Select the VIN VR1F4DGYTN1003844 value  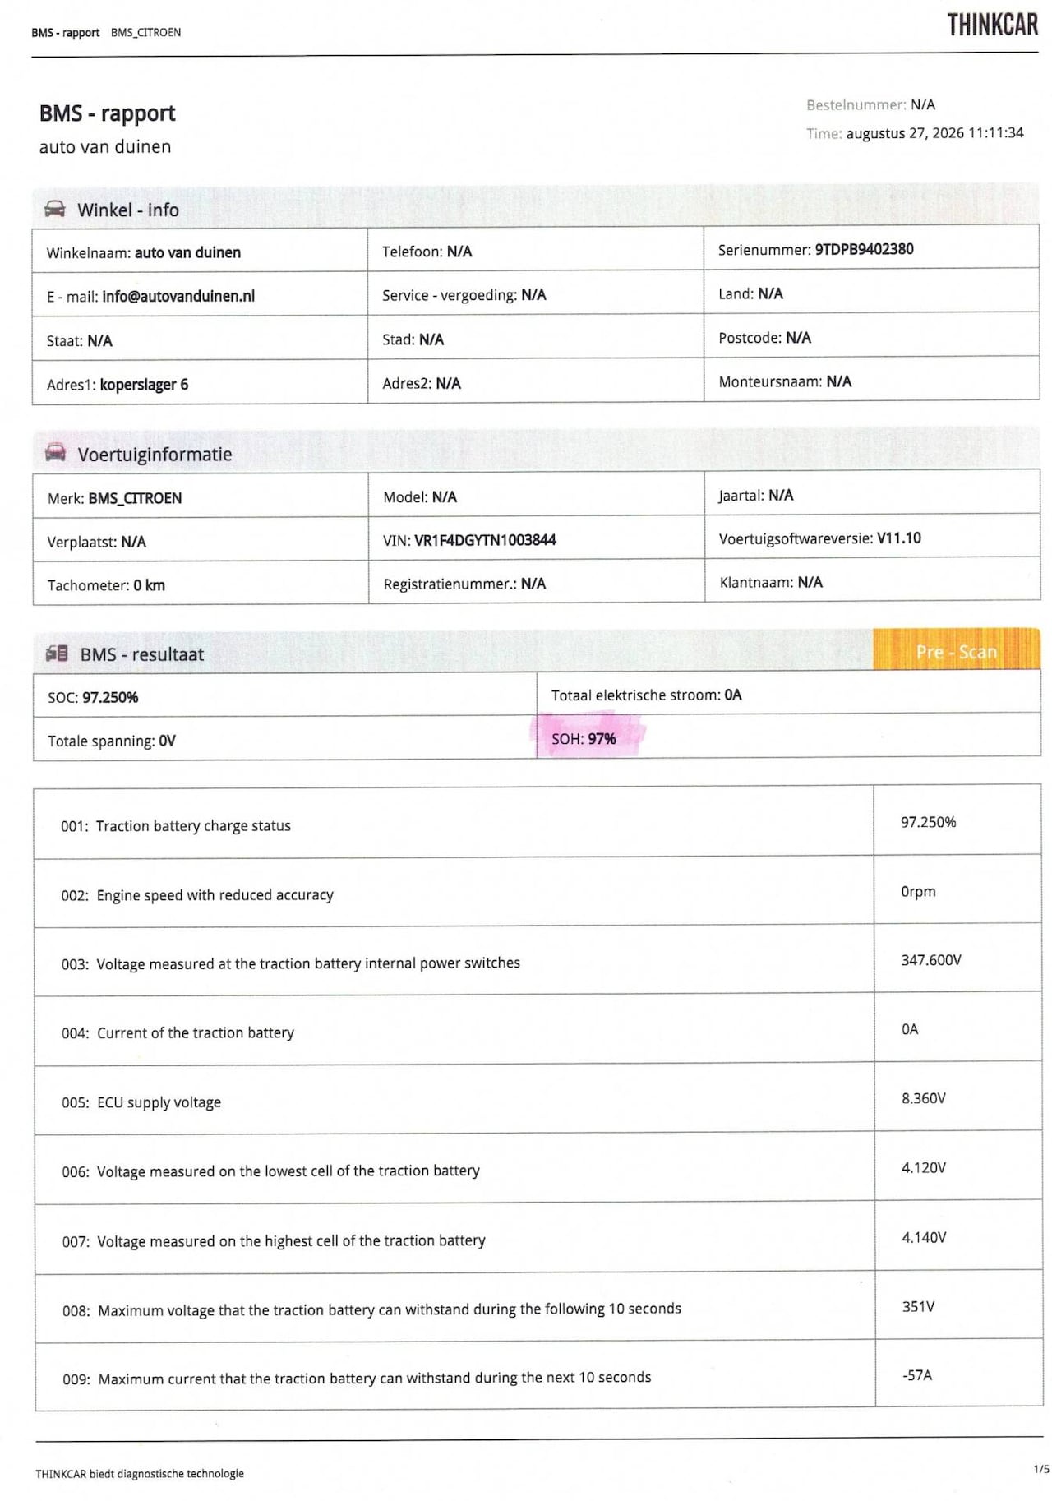pos(485,540)
